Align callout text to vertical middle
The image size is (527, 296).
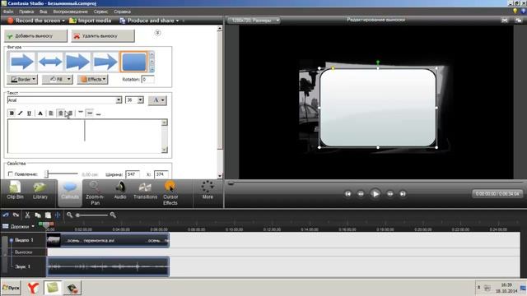[x=90, y=113]
